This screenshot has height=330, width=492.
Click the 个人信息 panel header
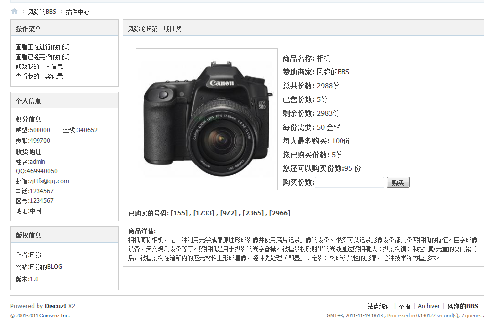[x=65, y=101]
